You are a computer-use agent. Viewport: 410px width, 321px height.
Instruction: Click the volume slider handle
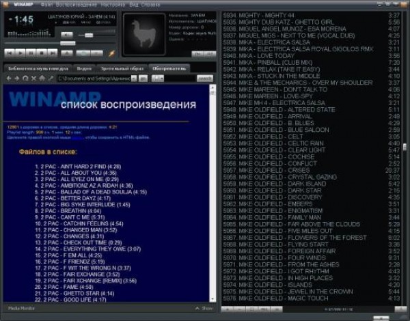(89, 35)
